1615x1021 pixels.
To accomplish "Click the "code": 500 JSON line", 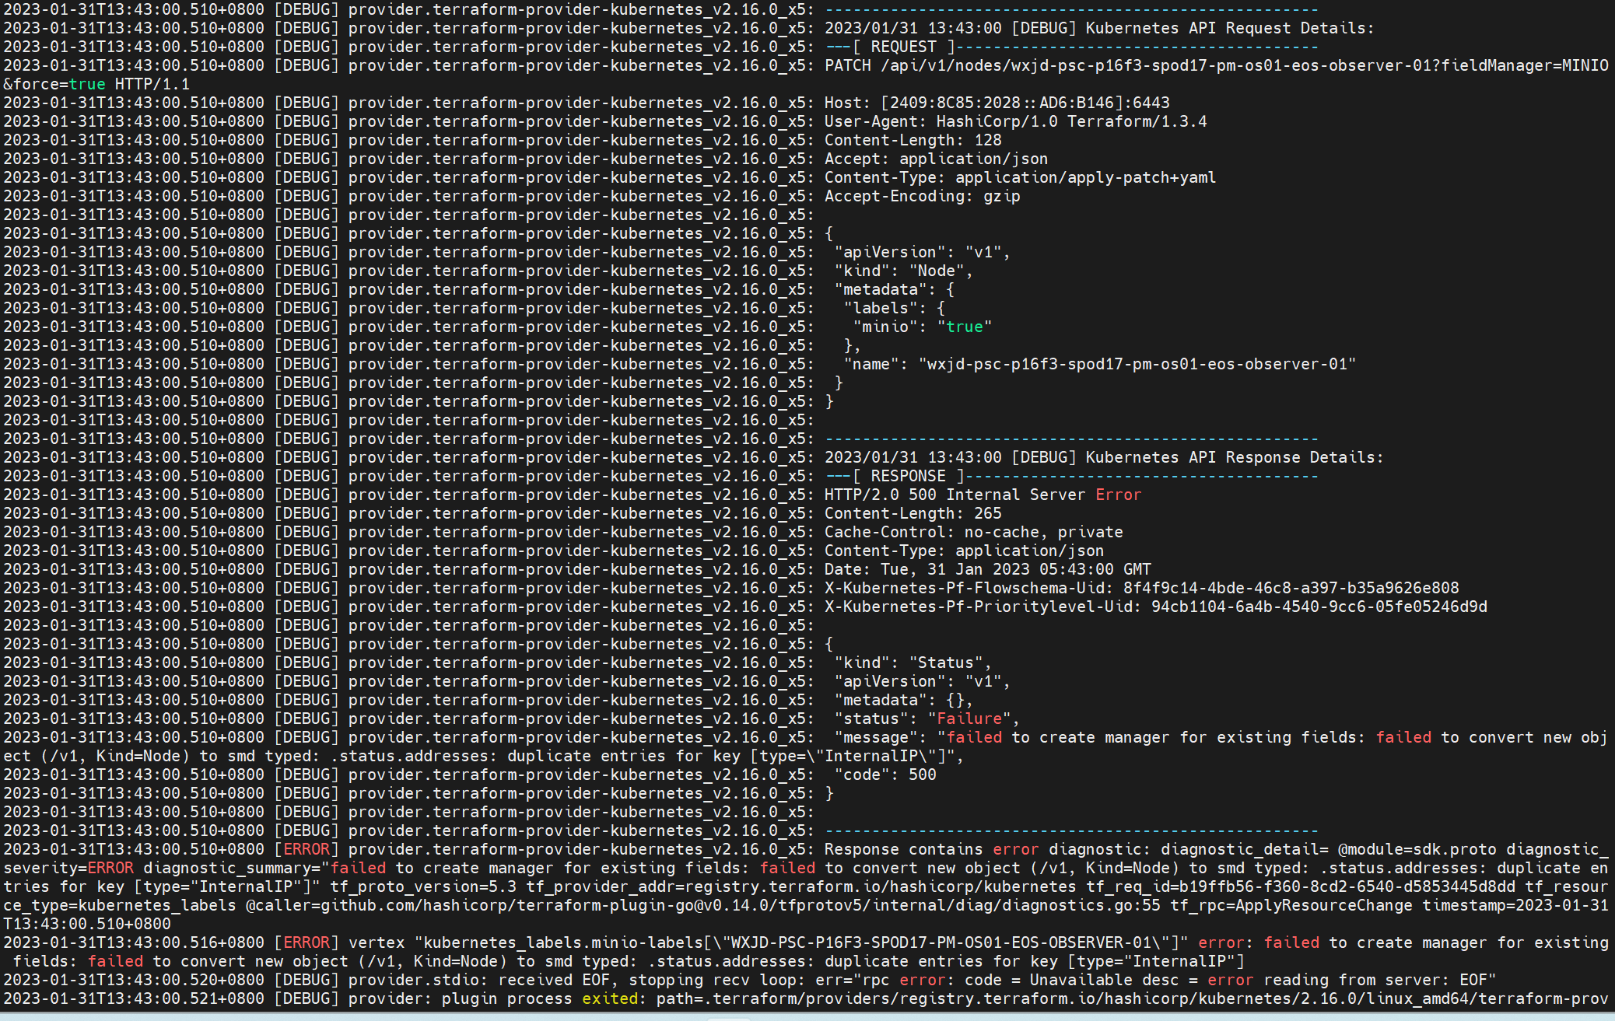I will pyautogui.click(x=885, y=774).
